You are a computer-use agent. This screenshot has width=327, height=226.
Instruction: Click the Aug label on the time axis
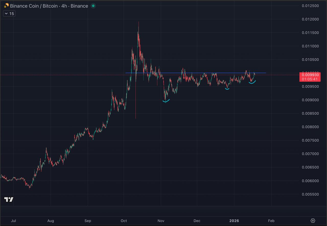[51, 221]
